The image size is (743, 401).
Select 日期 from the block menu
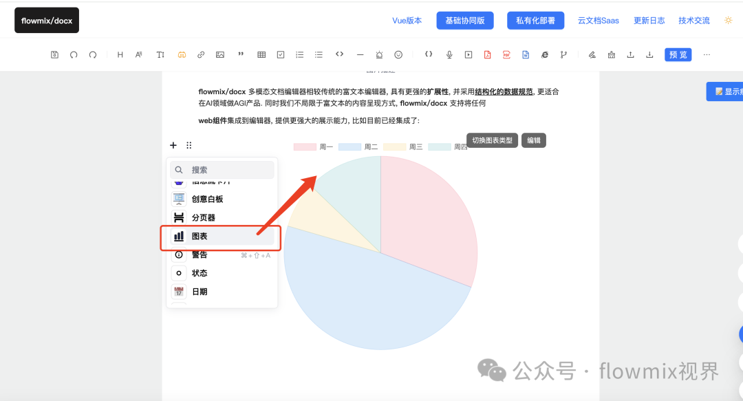pyautogui.click(x=222, y=292)
